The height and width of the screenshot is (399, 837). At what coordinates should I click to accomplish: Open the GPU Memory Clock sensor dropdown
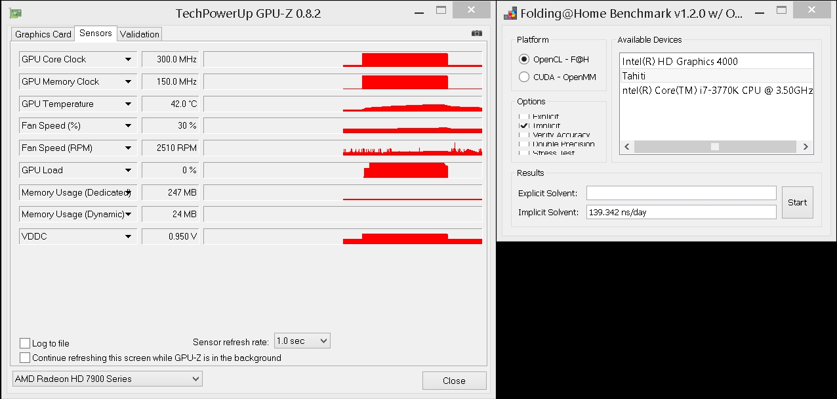[x=129, y=81]
